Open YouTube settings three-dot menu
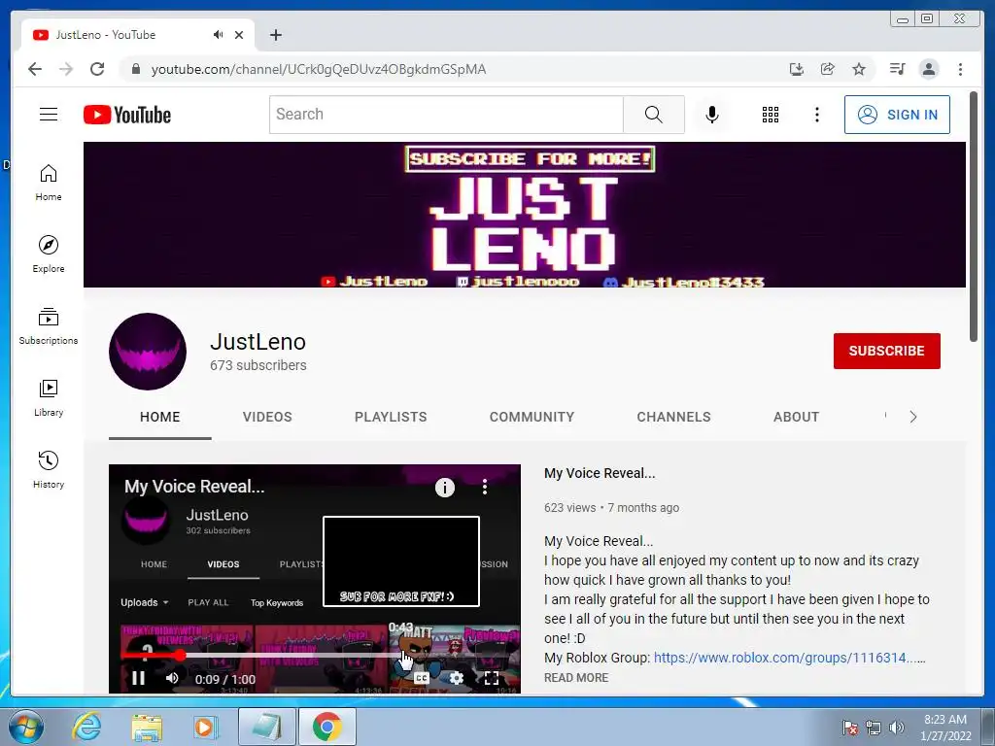 tap(816, 115)
